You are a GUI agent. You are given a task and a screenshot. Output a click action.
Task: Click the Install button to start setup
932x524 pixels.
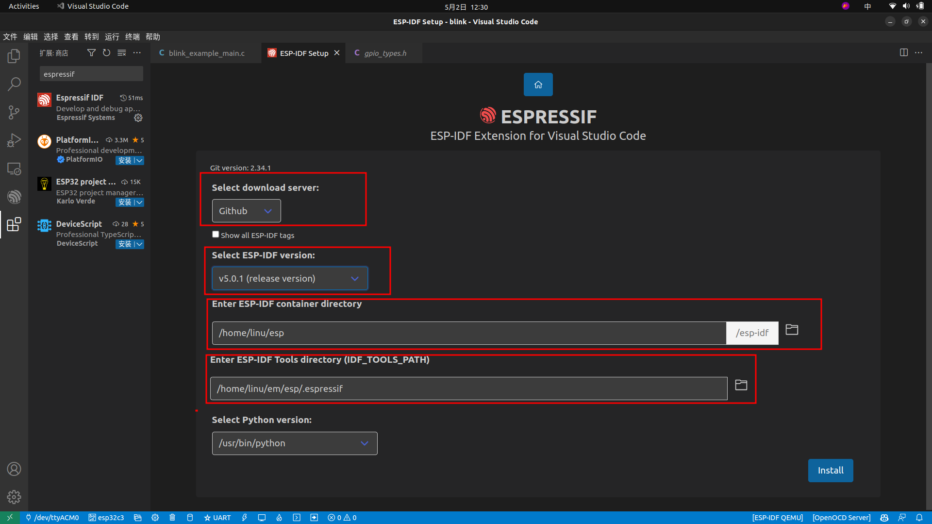(x=830, y=470)
